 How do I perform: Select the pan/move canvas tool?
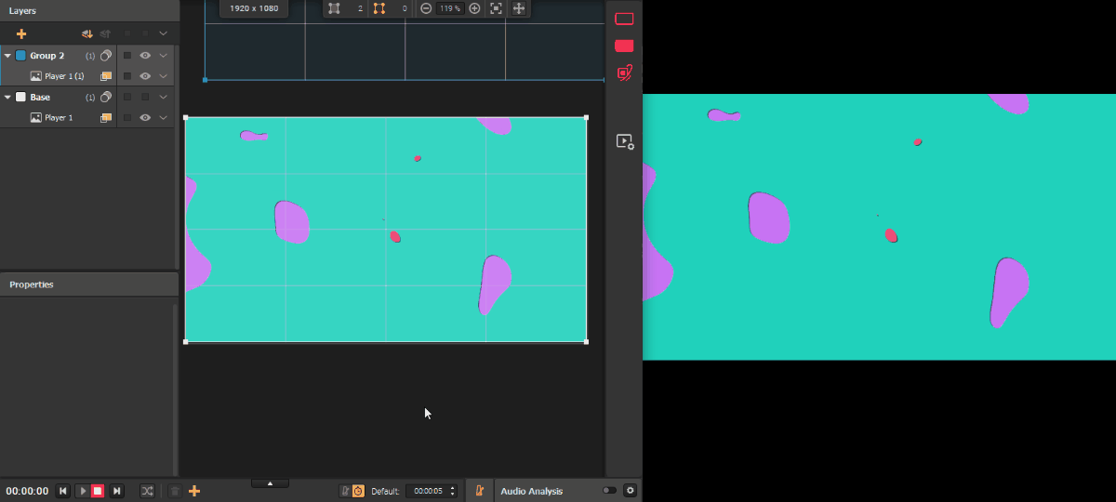pos(519,8)
